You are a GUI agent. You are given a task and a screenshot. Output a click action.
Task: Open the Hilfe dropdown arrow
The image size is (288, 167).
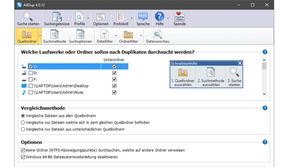168,18
